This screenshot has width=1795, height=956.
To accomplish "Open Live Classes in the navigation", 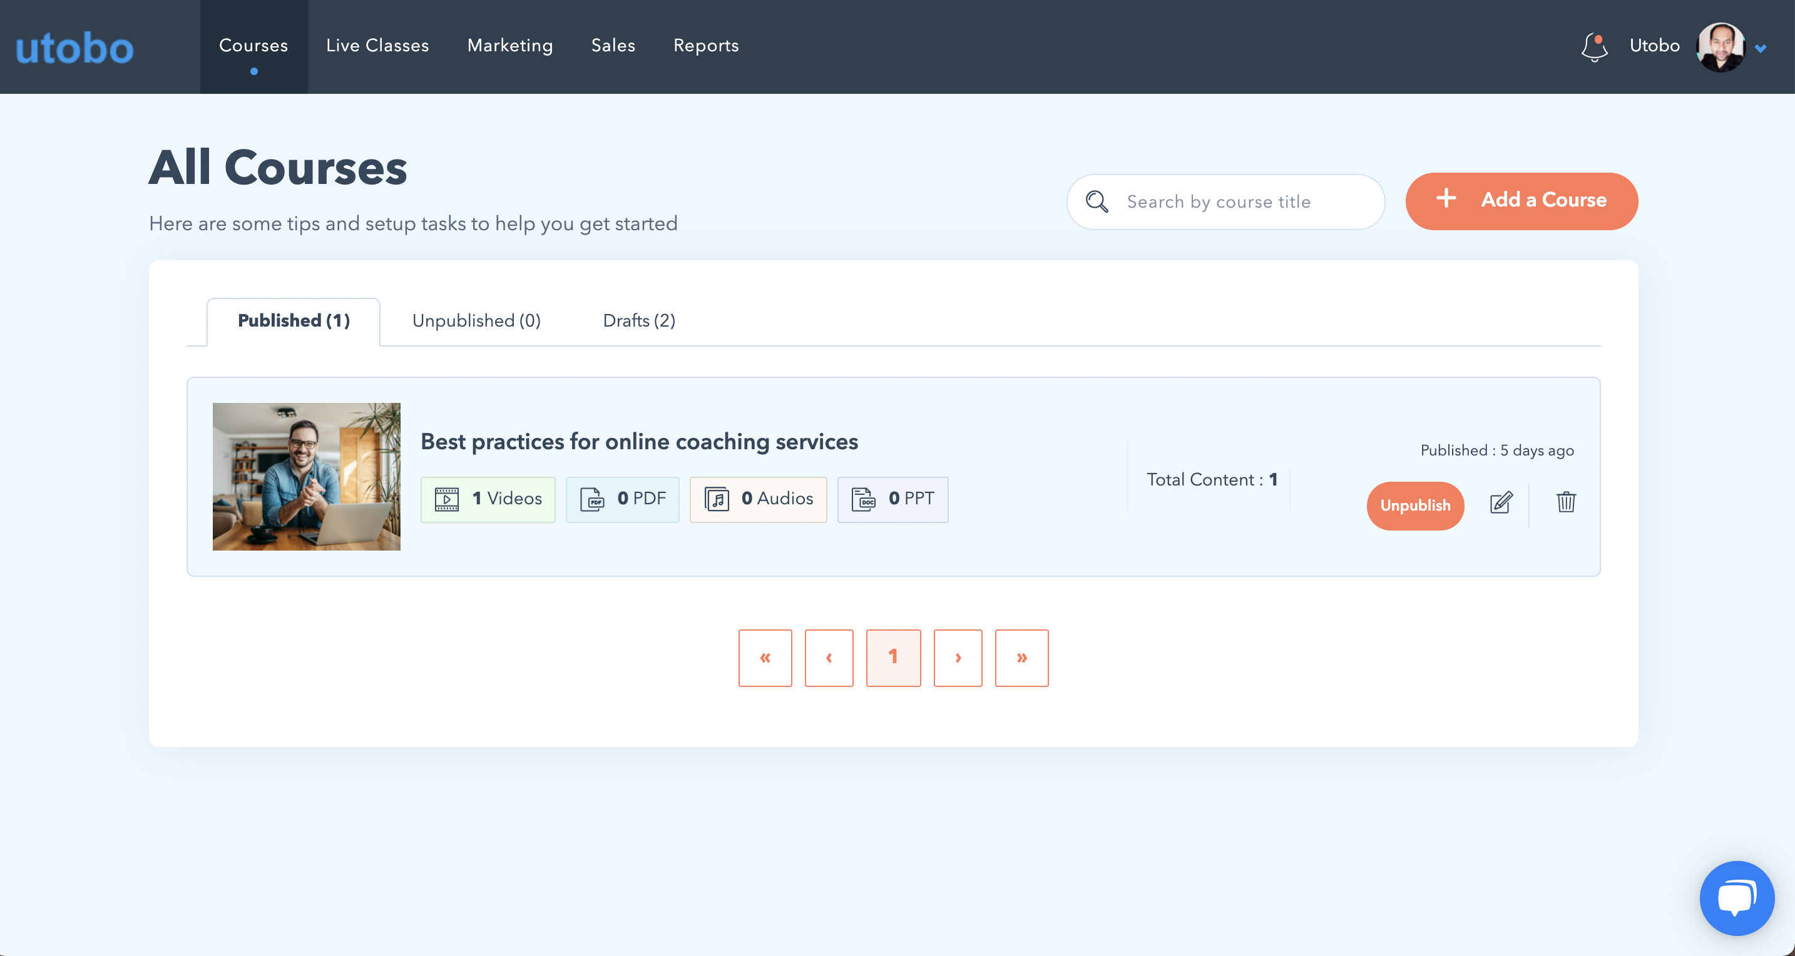I will tap(377, 46).
